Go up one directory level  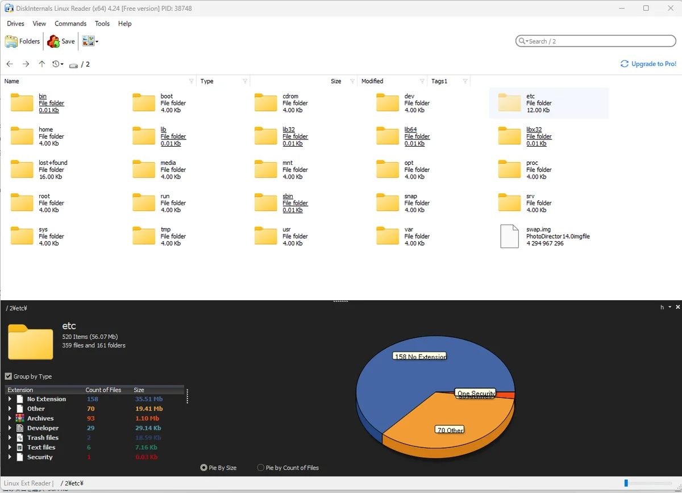[x=41, y=64]
